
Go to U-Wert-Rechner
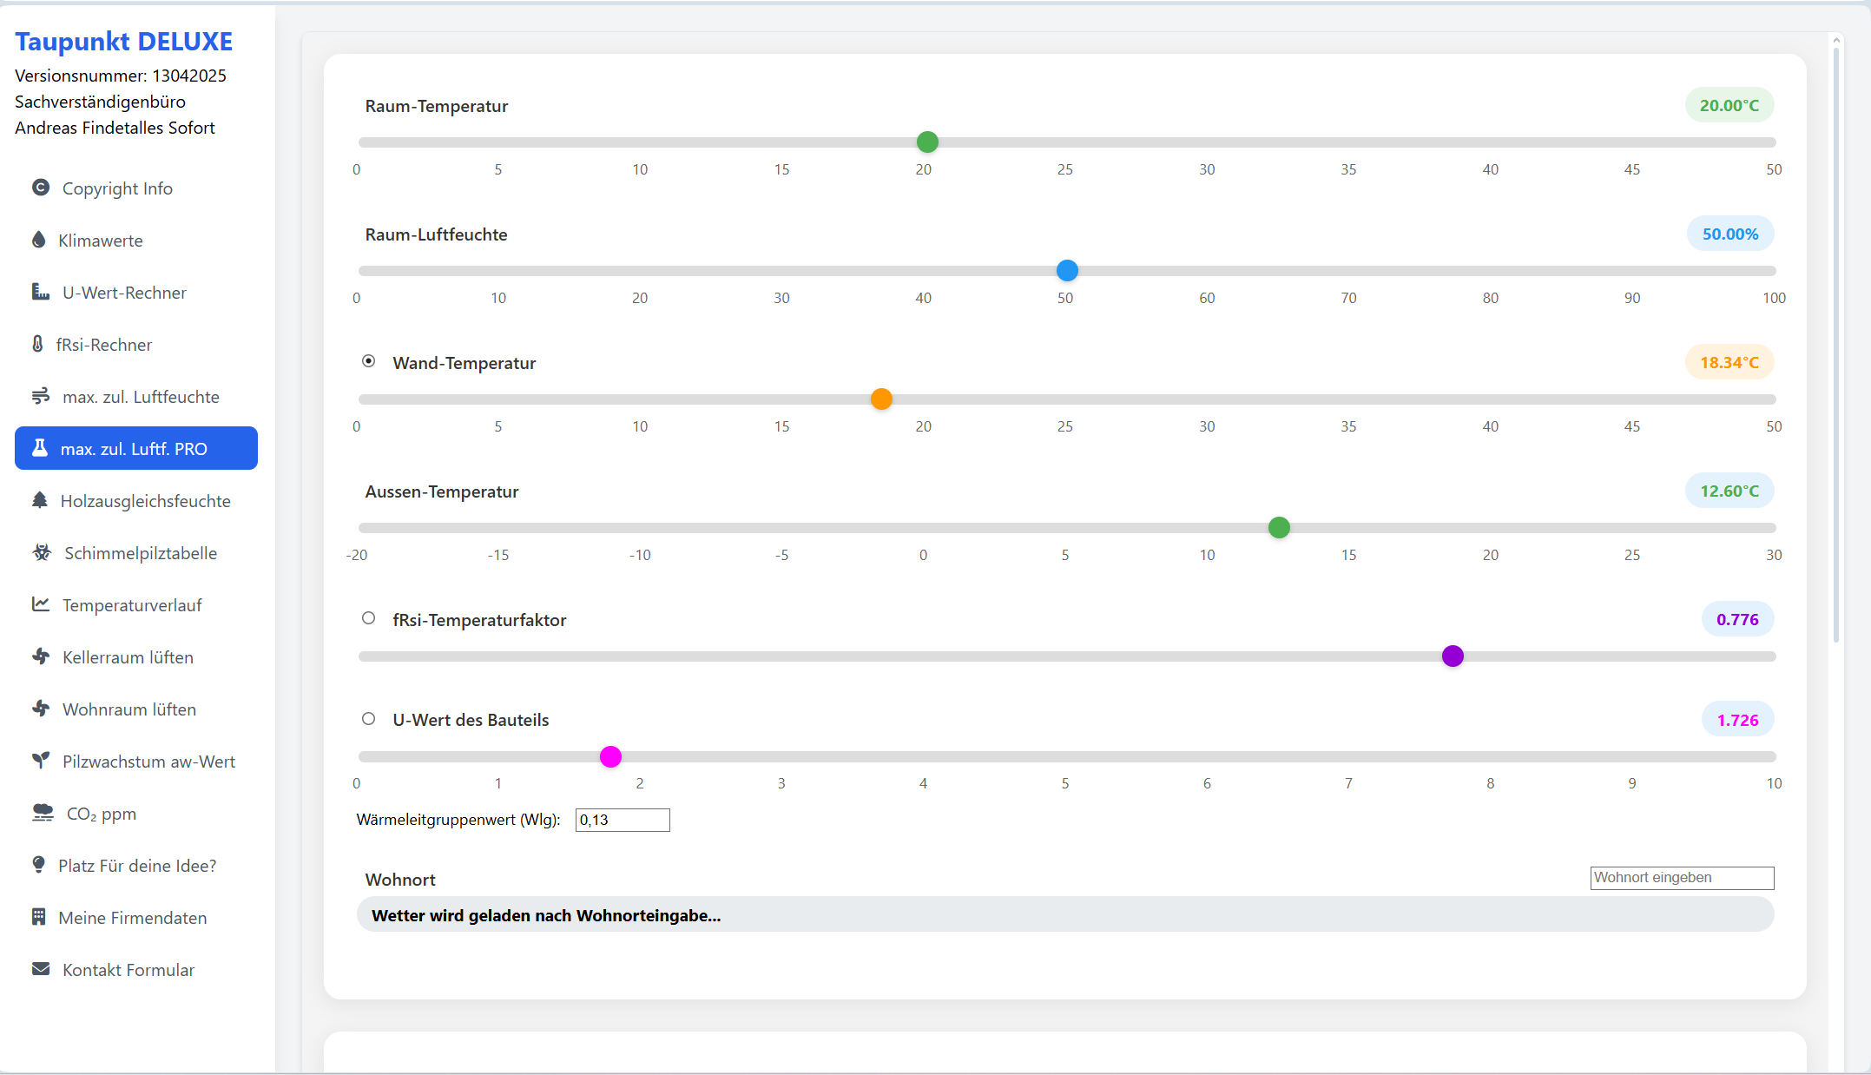tap(136, 293)
